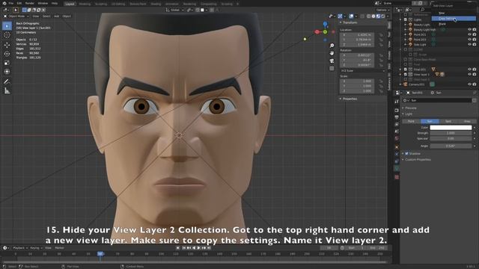This screenshot has width=479, height=269.
Task: Select Area light type button
Action: coord(467,121)
